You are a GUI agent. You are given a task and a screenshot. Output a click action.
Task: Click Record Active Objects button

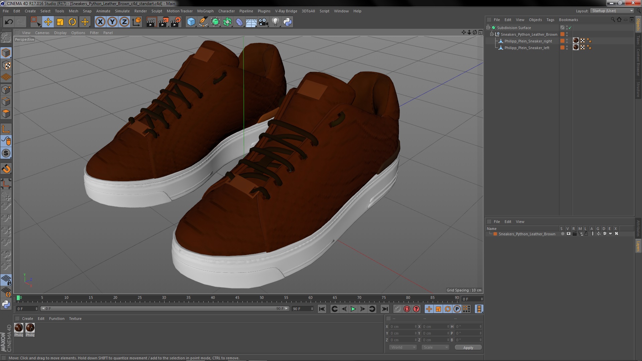pos(397,309)
